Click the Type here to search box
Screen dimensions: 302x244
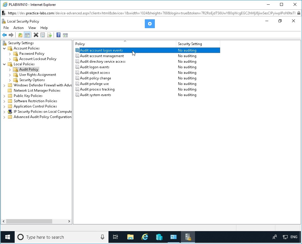[62, 237]
